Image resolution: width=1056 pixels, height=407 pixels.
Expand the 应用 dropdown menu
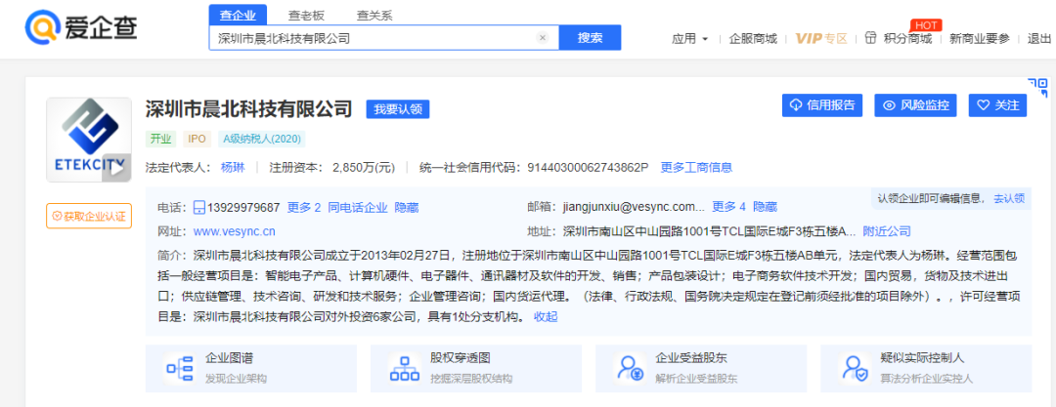click(689, 39)
